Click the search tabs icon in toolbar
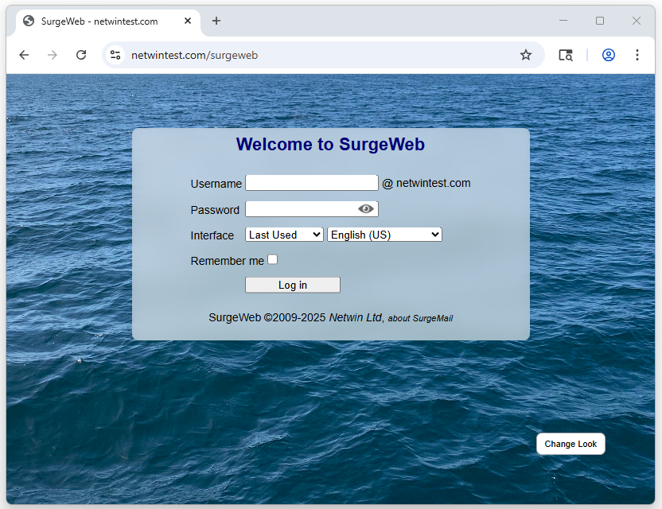Screen dimensions: 662x509 [x=566, y=55]
